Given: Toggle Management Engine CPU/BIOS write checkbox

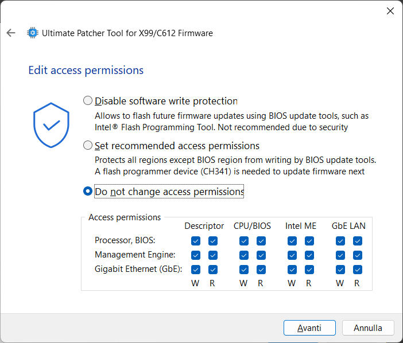Looking at the screenshot, I should click(x=244, y=255).
